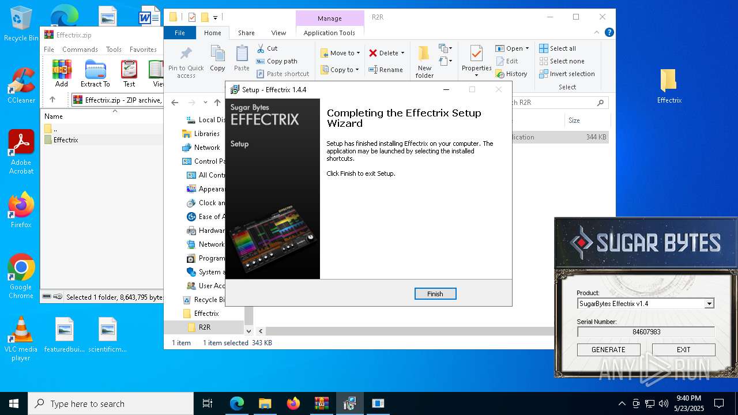738x415 pixels.
Task: Click the Windows Start button
Action: [14, 403]
